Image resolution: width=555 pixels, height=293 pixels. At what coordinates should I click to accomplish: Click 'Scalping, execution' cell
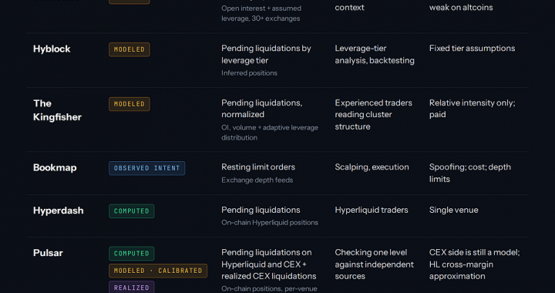pyautogui.click(x=372, y=167)
